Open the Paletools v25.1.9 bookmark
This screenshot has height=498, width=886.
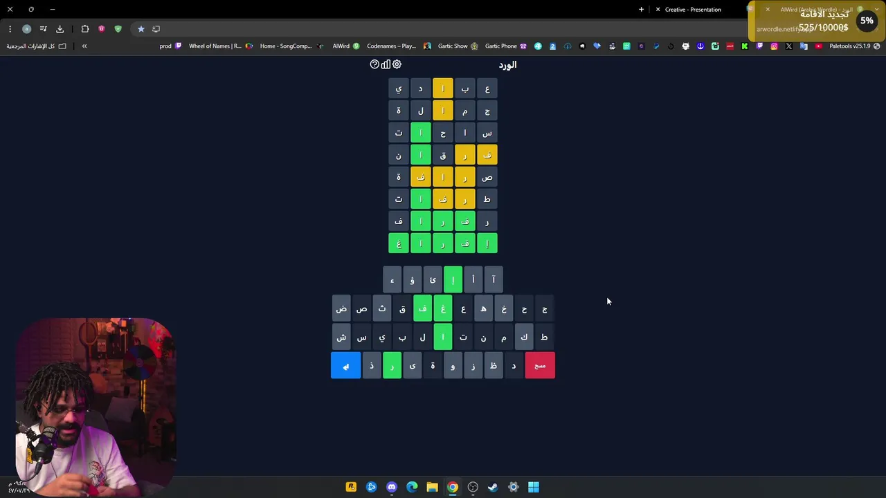pos(854,46)
